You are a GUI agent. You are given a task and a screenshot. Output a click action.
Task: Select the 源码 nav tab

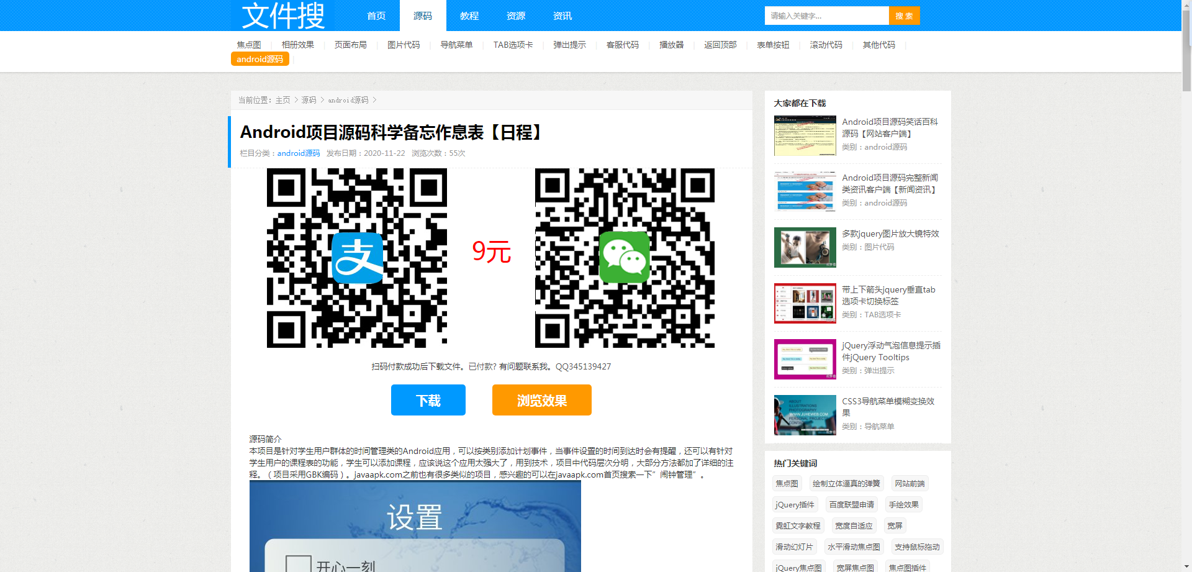point(423,16)
